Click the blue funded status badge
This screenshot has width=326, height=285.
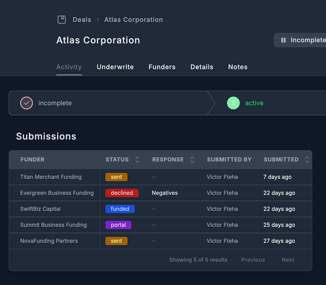[120, 209]
